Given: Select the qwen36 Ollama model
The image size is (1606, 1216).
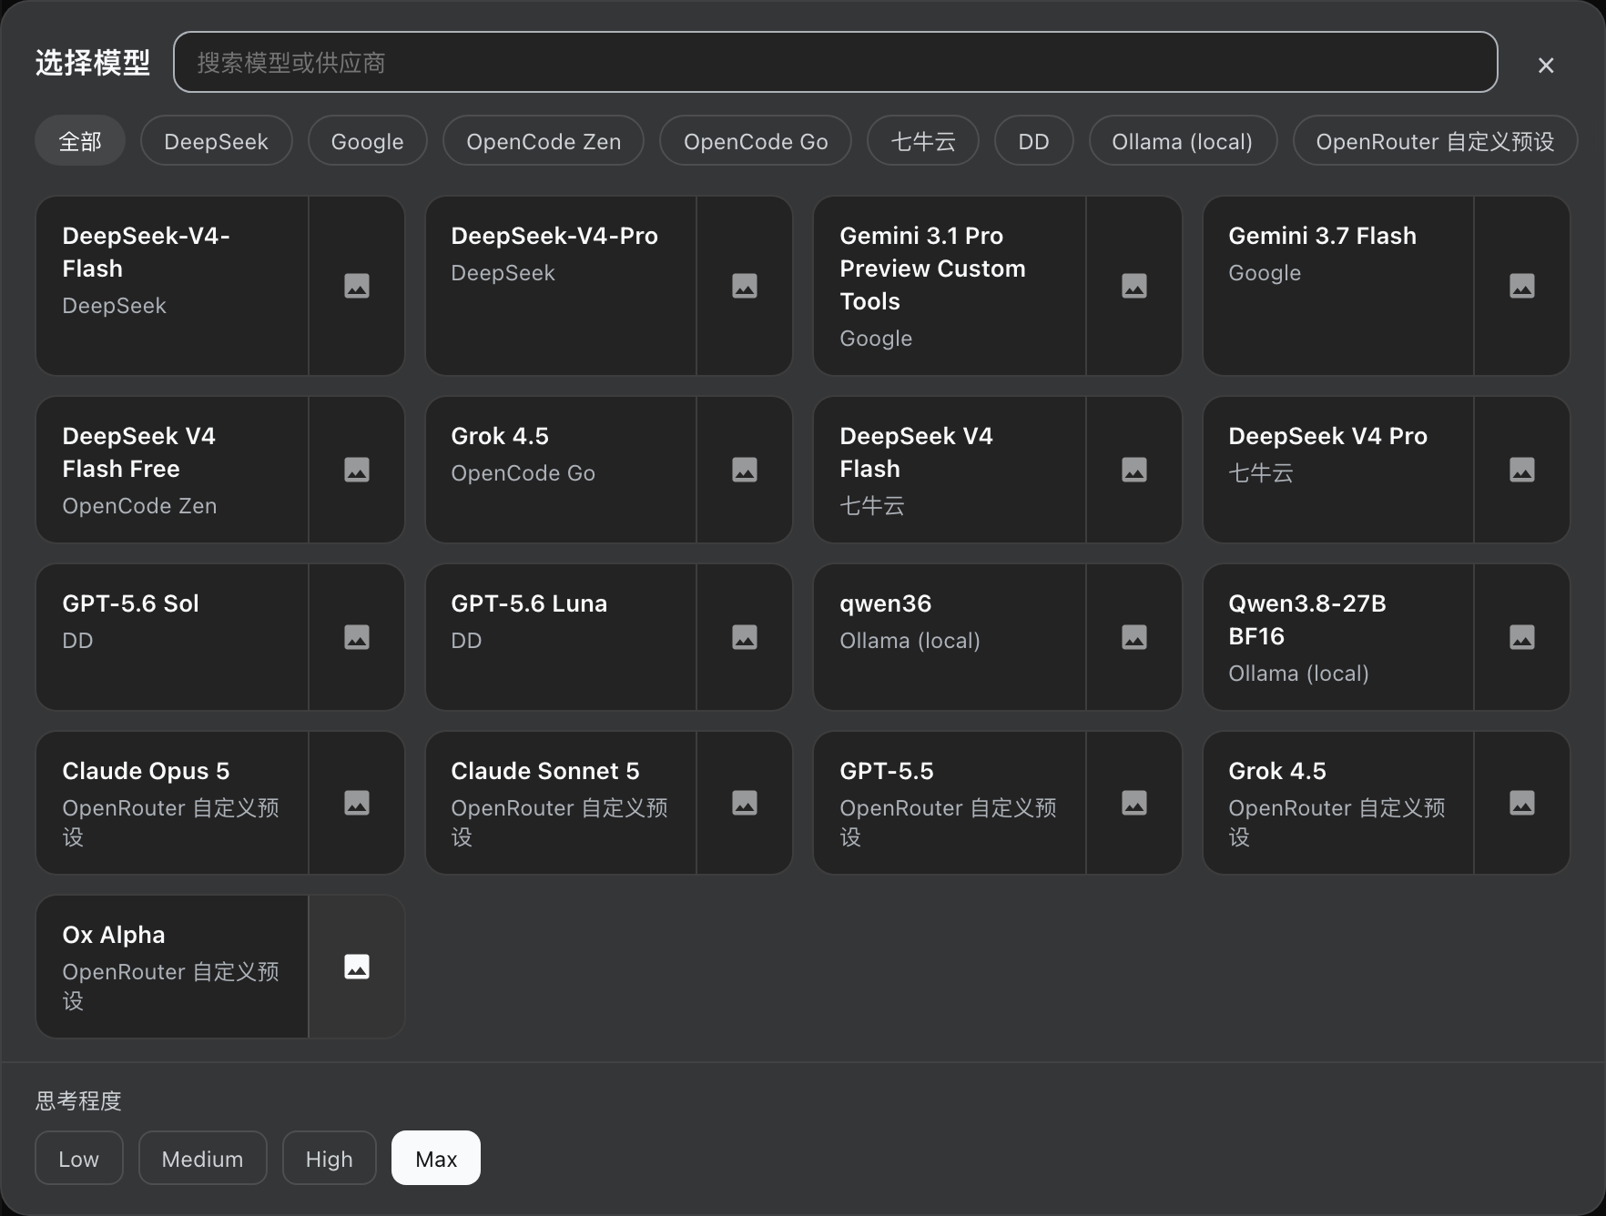Looking at the screenshot, I should click(x=950, y=637).
